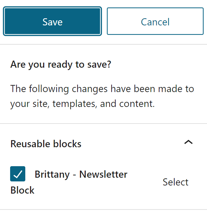Click Select next to Newsletter Block
The width and height of the screenshot is (207, 220).
pyautogui.click(x=175, y=182)
